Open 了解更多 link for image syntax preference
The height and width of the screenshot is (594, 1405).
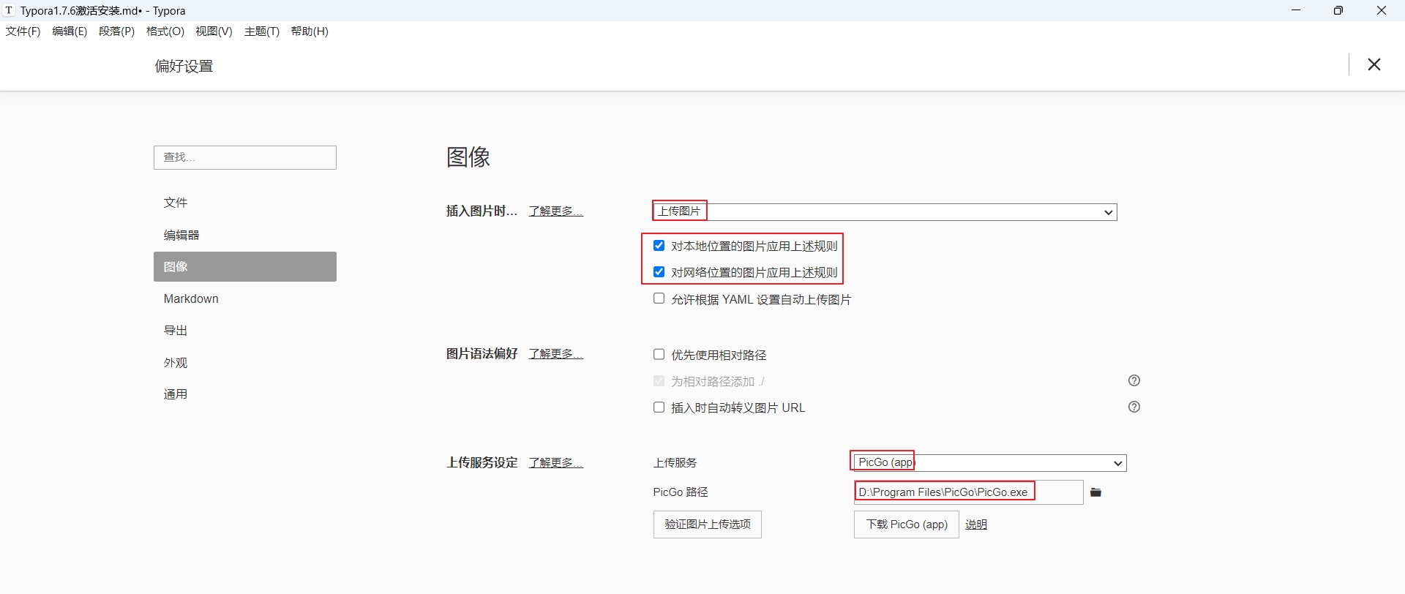[x=556, y=354]
